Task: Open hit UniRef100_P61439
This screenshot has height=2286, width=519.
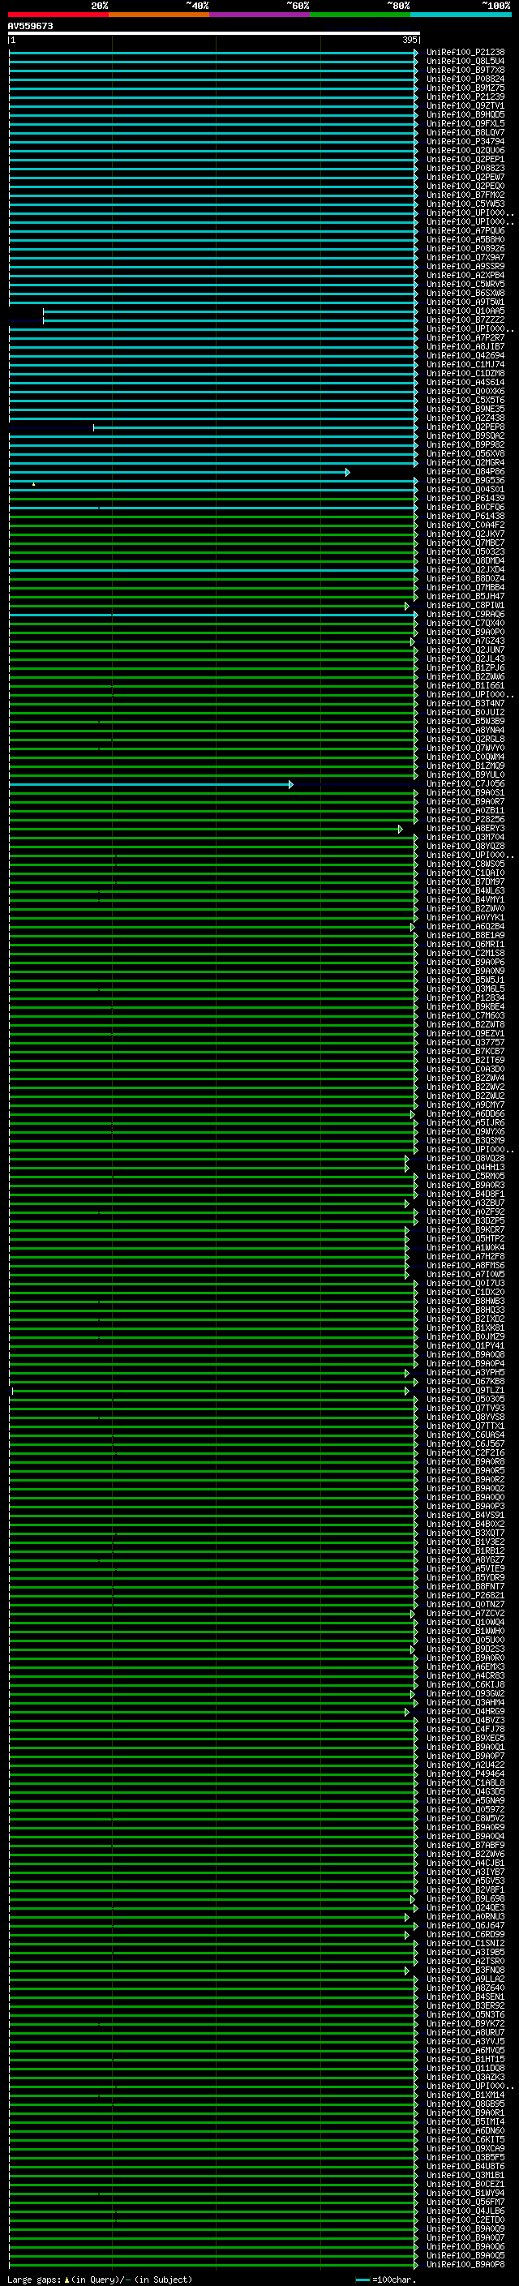Action: point(465,499)
